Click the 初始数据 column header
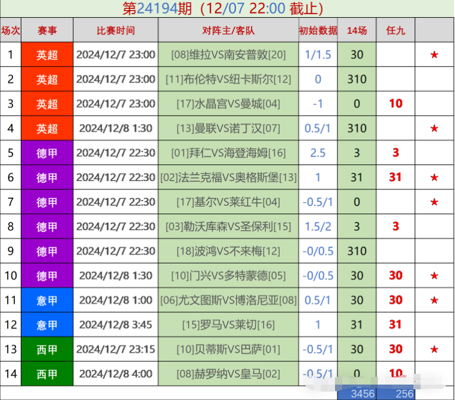455x400 pixels. click(x=318, y=30)
